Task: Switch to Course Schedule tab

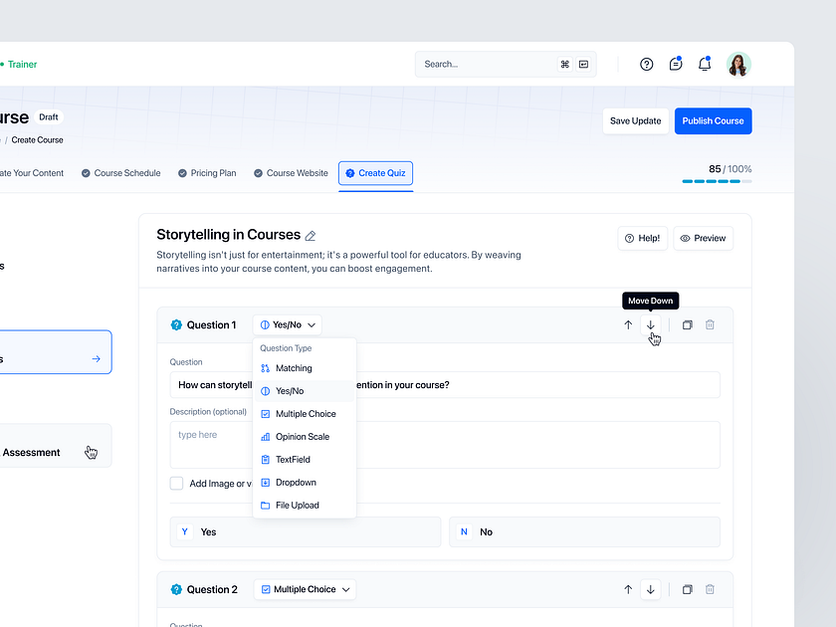Action: pyautogui.click(x=121, y=173)
